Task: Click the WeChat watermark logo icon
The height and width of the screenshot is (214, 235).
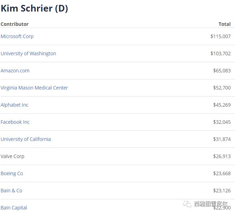Action: coord(188,204)
